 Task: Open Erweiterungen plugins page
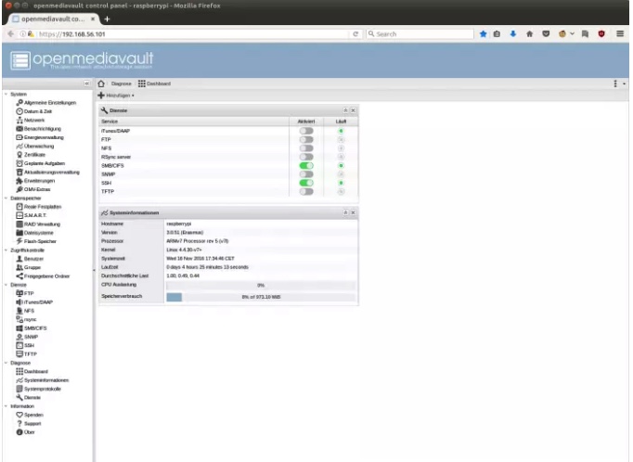(x=35, y=181)
